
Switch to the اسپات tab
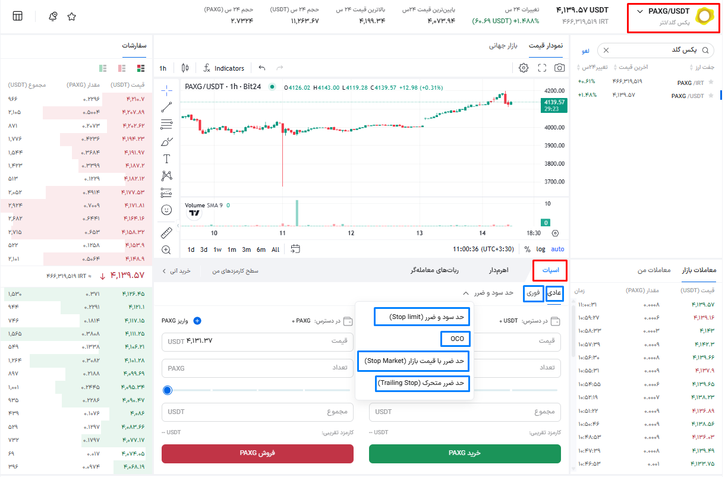550,270
